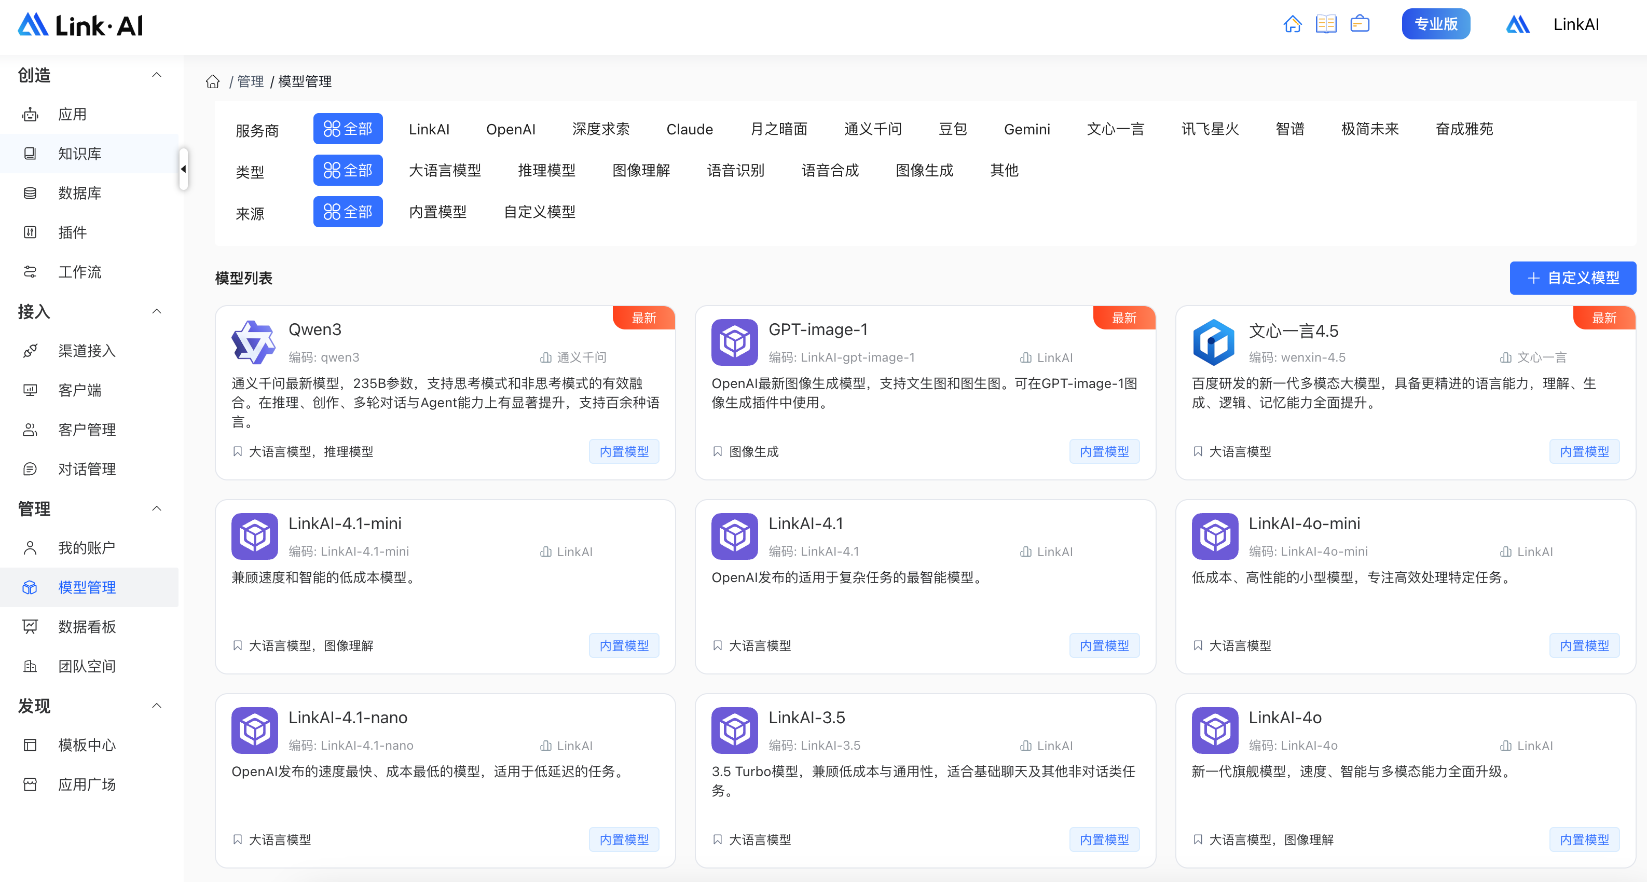Collapse the 接入 sidebar section
The height and width of the screenshot is (882, 1647).
point(157,311)
